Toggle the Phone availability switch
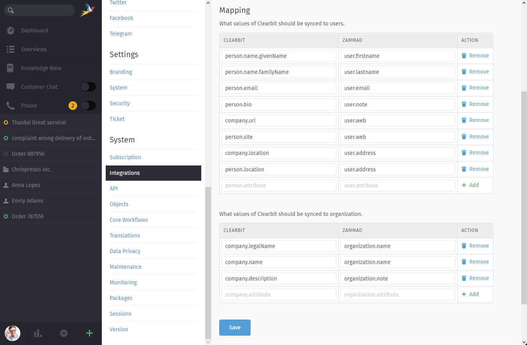527x345 pixels. [88, 106]
